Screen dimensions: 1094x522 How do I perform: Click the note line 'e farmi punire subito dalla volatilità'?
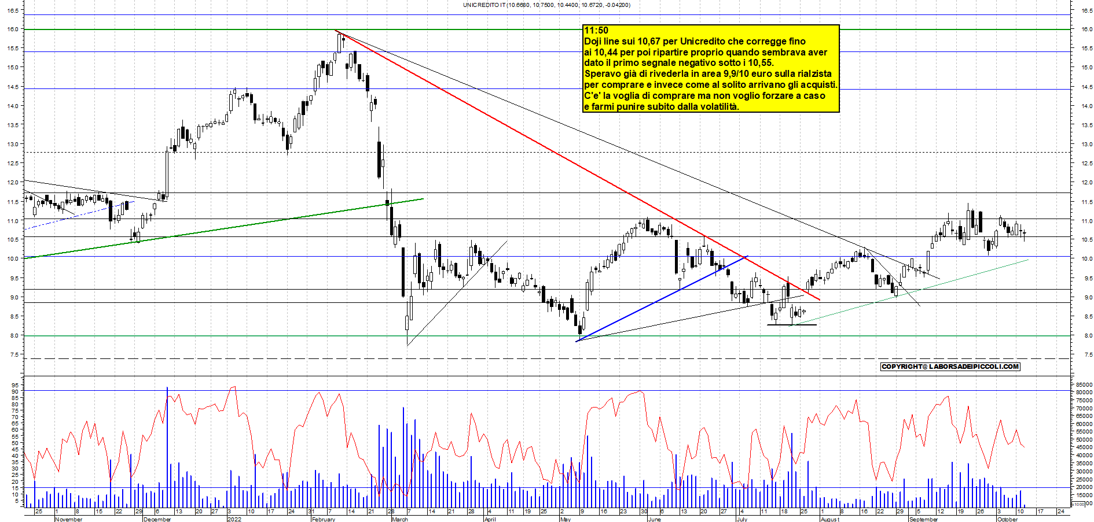662,106
